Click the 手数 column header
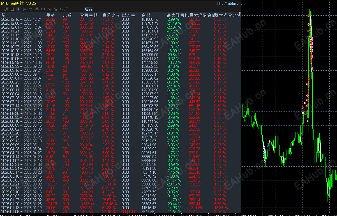Viewport: 337px width, 216px height. [x=50, y=15]
